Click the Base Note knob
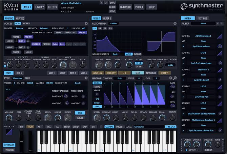This screenshot has width=227, height=154. (x=66, y=96)
